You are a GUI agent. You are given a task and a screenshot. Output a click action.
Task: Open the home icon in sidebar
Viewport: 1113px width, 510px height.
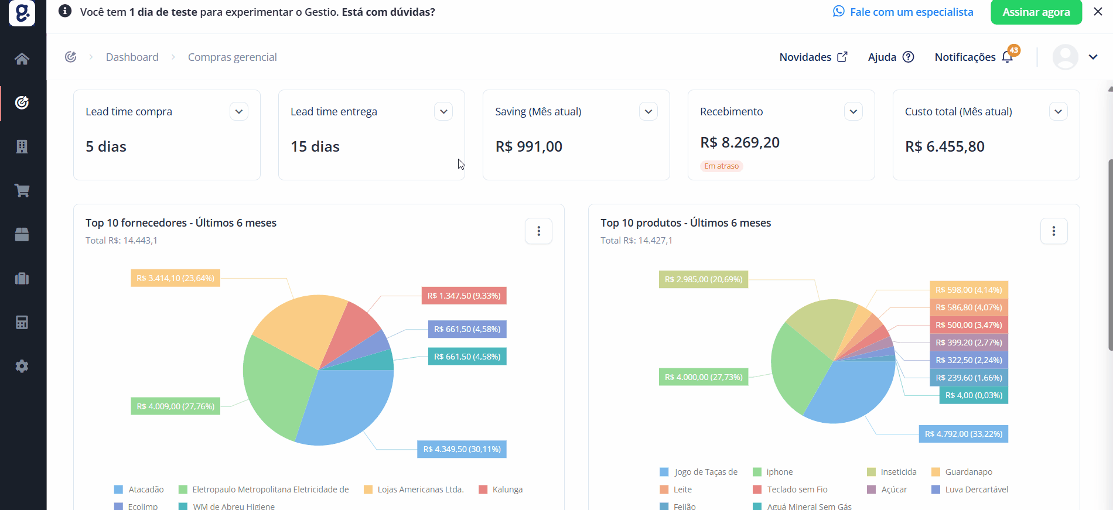click(22, 59)
